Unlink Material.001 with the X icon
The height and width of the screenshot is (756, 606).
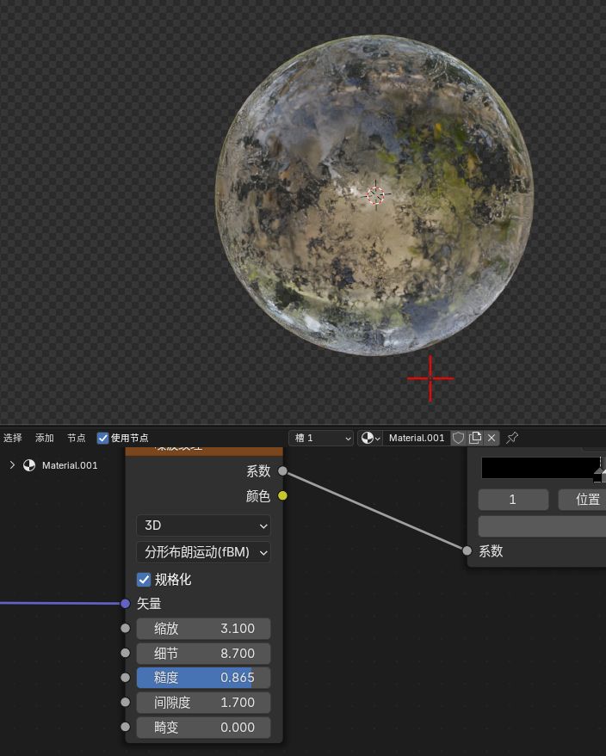coord(492,438)
